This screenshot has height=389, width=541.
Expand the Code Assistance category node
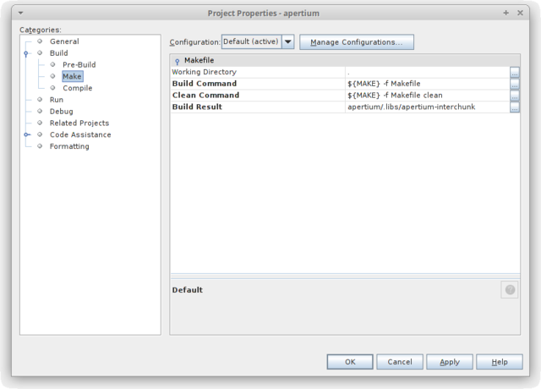pyautogui.click(x=26, y=134)
